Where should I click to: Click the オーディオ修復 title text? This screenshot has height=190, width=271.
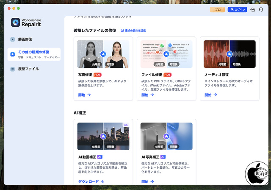[216, 75]
